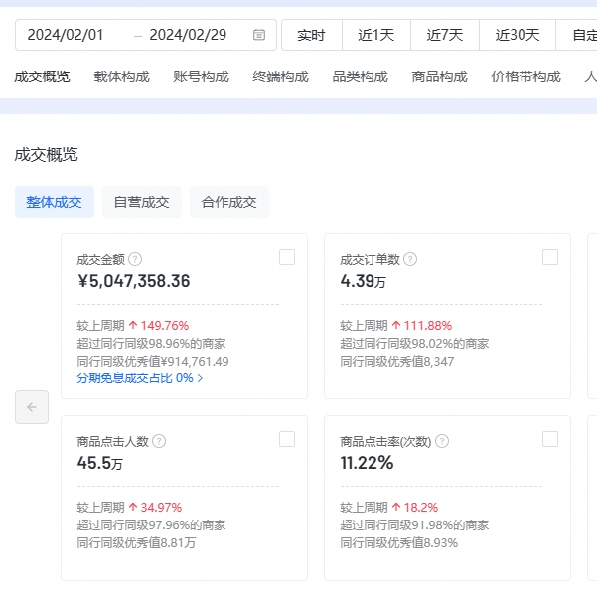
Task: Open the end date 2024/02/29 picker
Action: (x=188, y=35)
